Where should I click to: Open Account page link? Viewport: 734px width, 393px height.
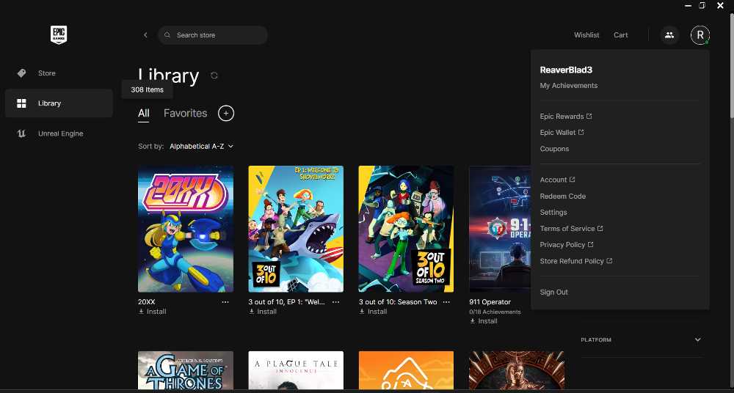557,180
